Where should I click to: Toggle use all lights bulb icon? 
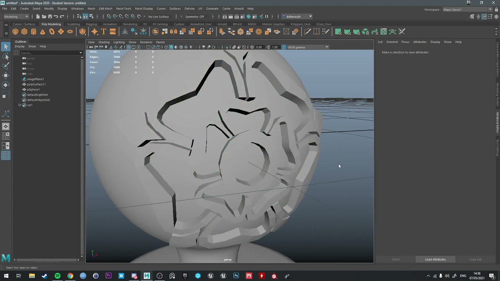191,47
